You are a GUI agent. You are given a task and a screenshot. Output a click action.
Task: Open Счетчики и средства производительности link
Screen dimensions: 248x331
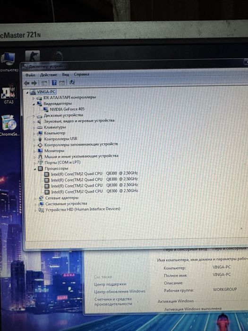[113, 302]
